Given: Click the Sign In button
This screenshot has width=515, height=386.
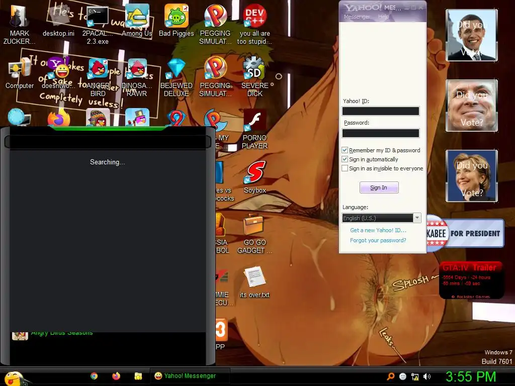Looking at the screenshot, I should tap(379, 187).
